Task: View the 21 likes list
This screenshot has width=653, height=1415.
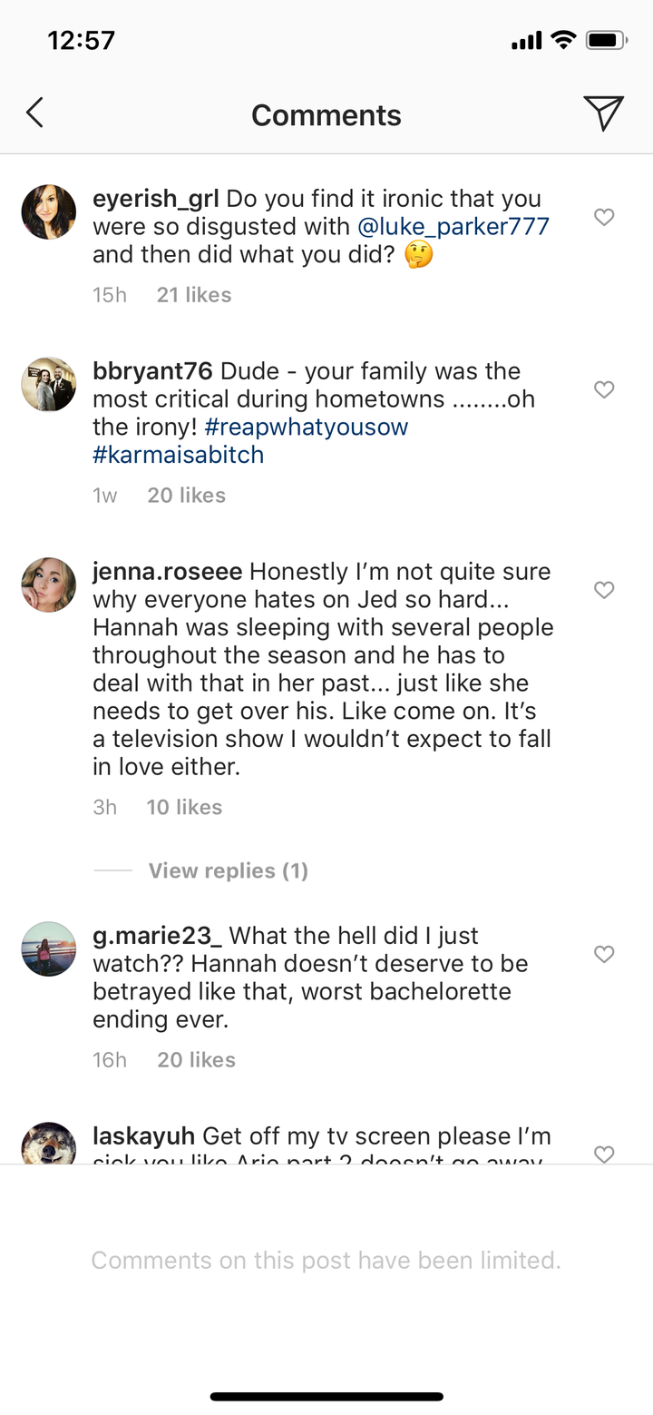Action: (194, 295)
